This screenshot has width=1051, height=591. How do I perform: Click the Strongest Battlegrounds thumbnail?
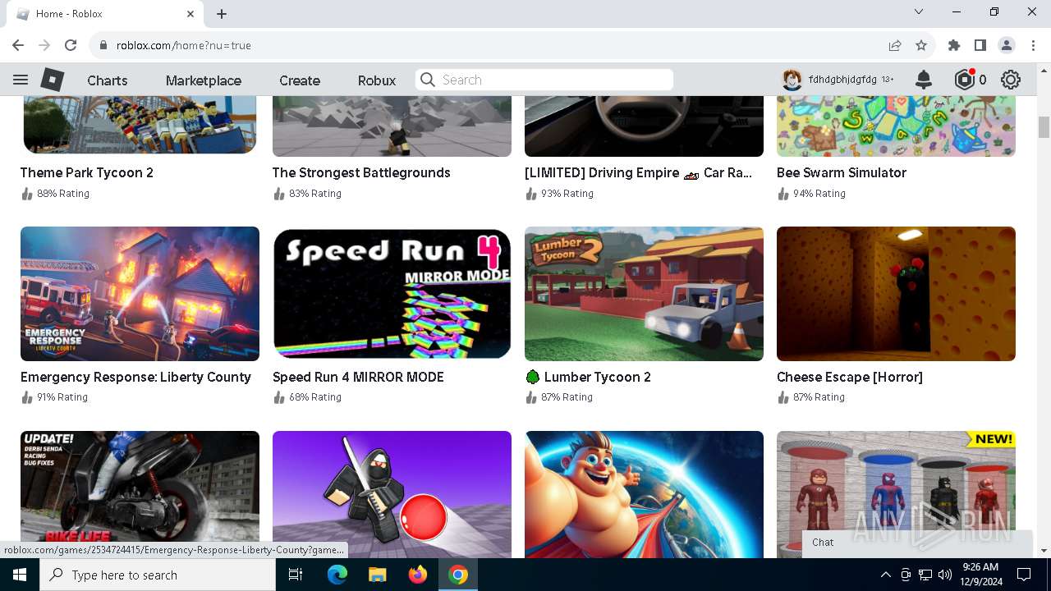(392, 126)
